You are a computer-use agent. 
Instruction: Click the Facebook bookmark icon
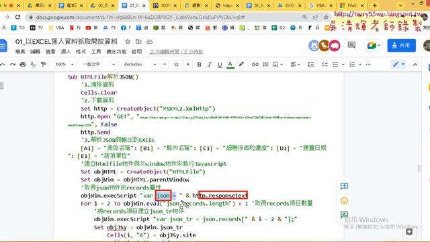123,28
